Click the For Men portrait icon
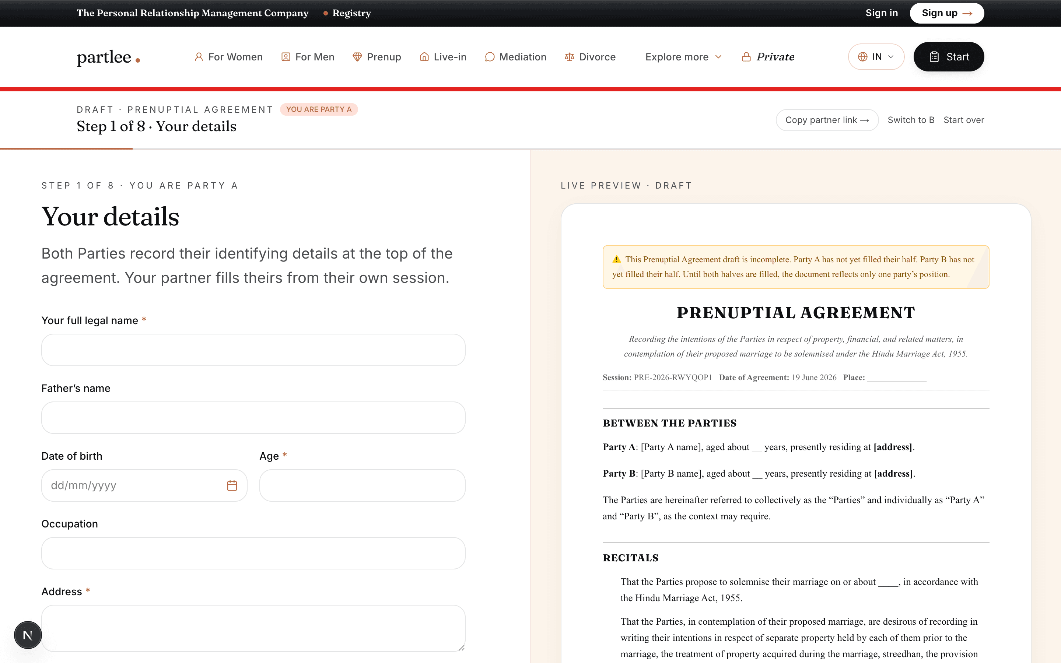The width and height of the screenshot is (1061, 663). (286, 57)
